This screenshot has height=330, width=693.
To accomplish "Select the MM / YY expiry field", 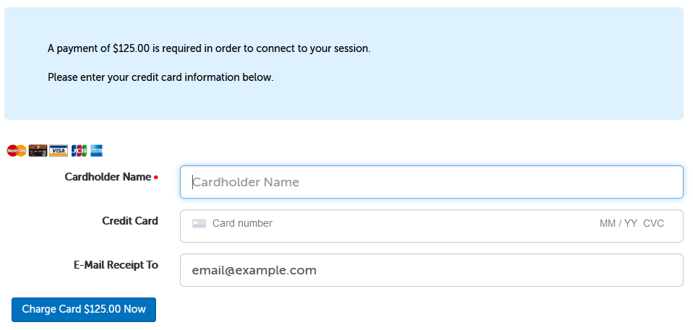I will click(x=618, y=224).
